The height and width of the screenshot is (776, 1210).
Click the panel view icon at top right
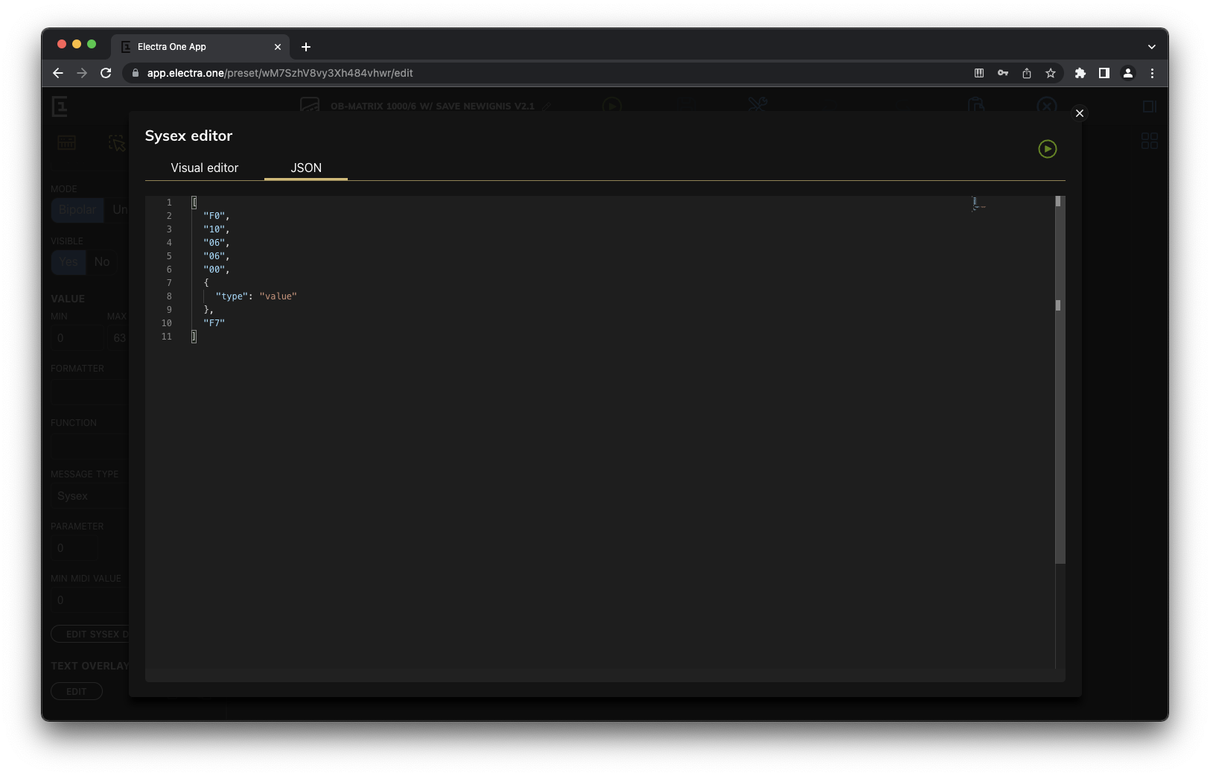tap(1149, 106)
